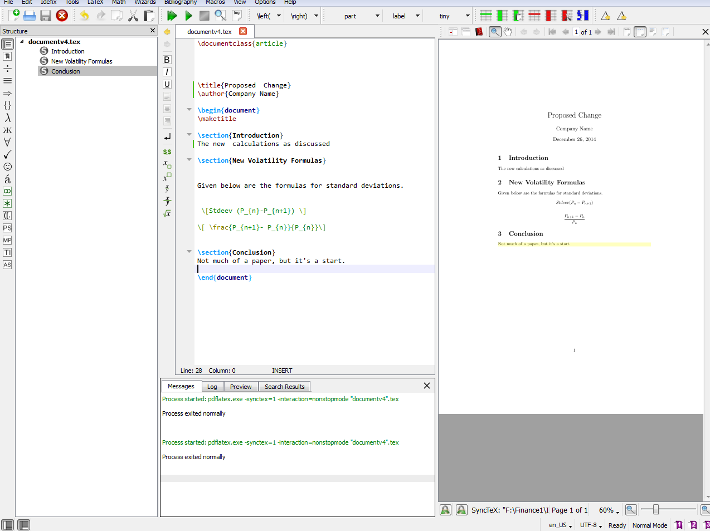Insert underline with the U icon
Screen dimensions: 710x531
(x=167, y=84)
